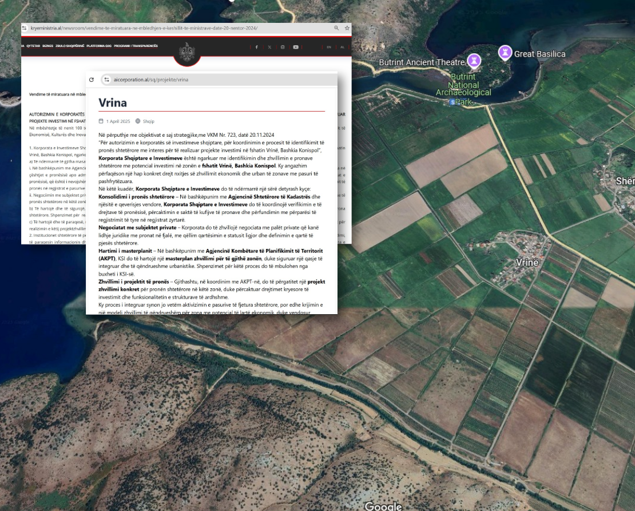
Task: Click the Facebook icon in site header
Action: click(256, 47)
